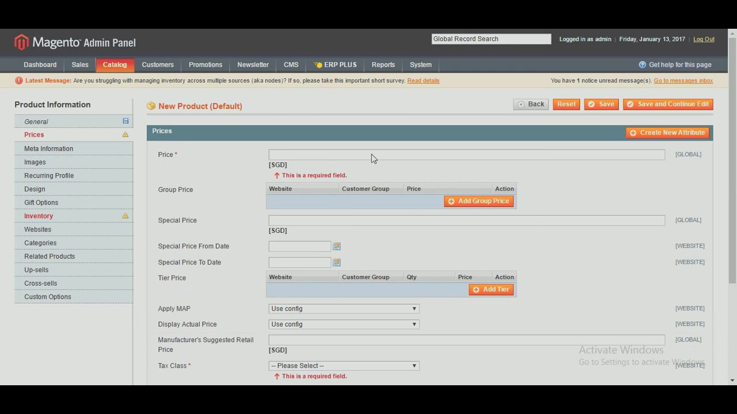The width and height of the screenshot is (737, 414).
Task: Focus the Global Record Search field
Action: tap(491, 39)
